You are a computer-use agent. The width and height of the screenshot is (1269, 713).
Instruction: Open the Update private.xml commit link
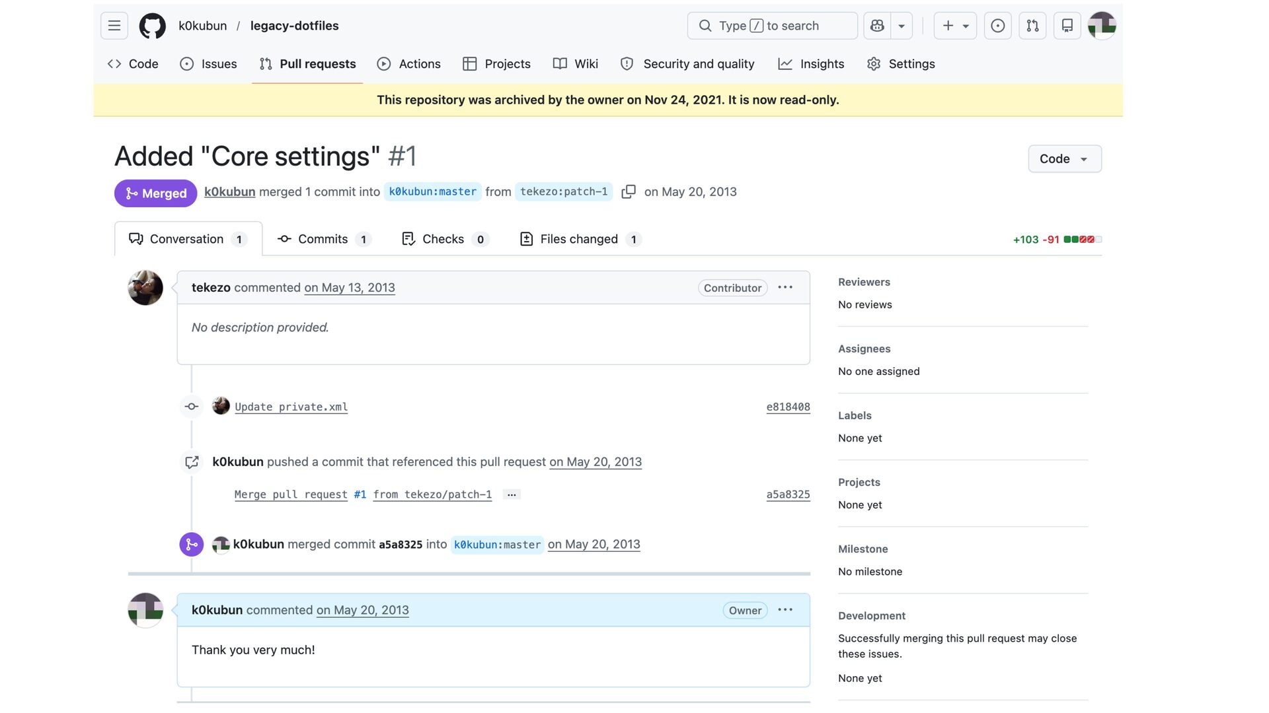291,407
